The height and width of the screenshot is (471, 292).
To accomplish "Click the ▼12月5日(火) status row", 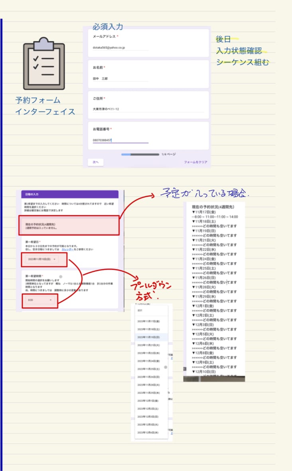I will [x=203, y=334].
